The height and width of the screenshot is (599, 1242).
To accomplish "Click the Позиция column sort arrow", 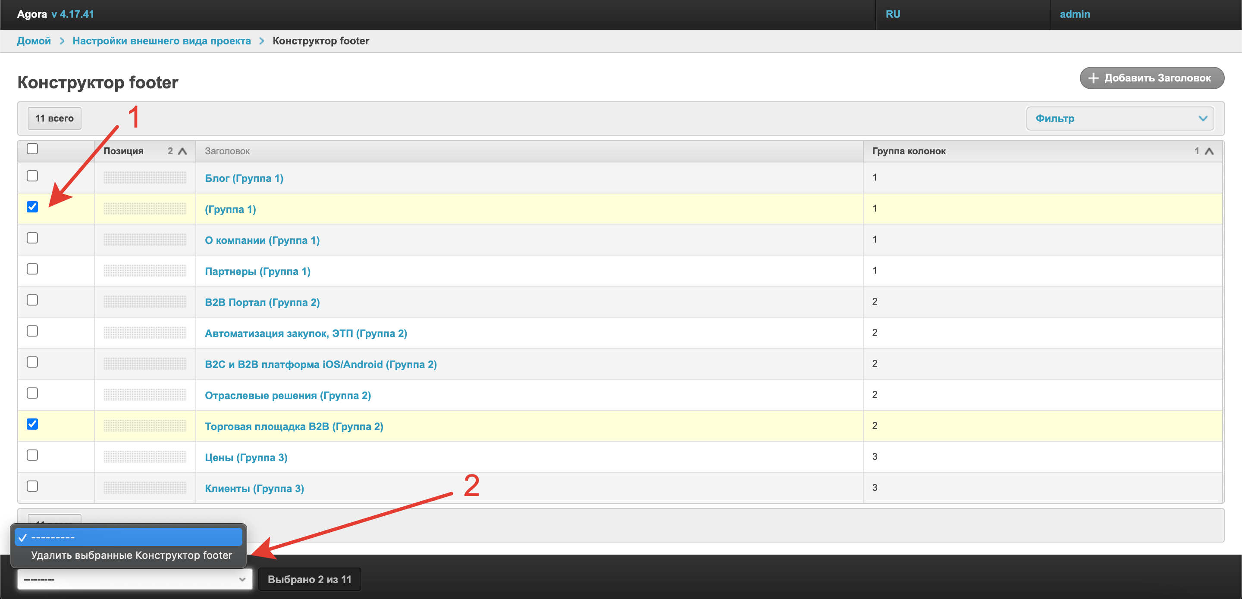I will coord(182,151).
